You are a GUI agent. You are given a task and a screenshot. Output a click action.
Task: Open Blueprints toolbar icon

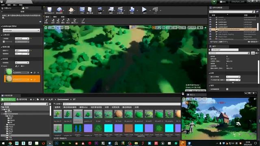tap(111, 10)
